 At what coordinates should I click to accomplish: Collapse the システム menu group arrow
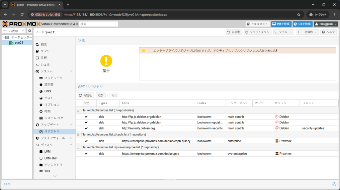click(x=71, y=71)
